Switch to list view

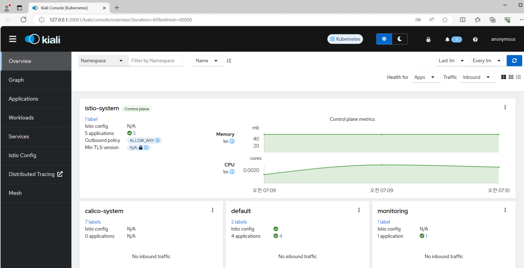[518, 77]
